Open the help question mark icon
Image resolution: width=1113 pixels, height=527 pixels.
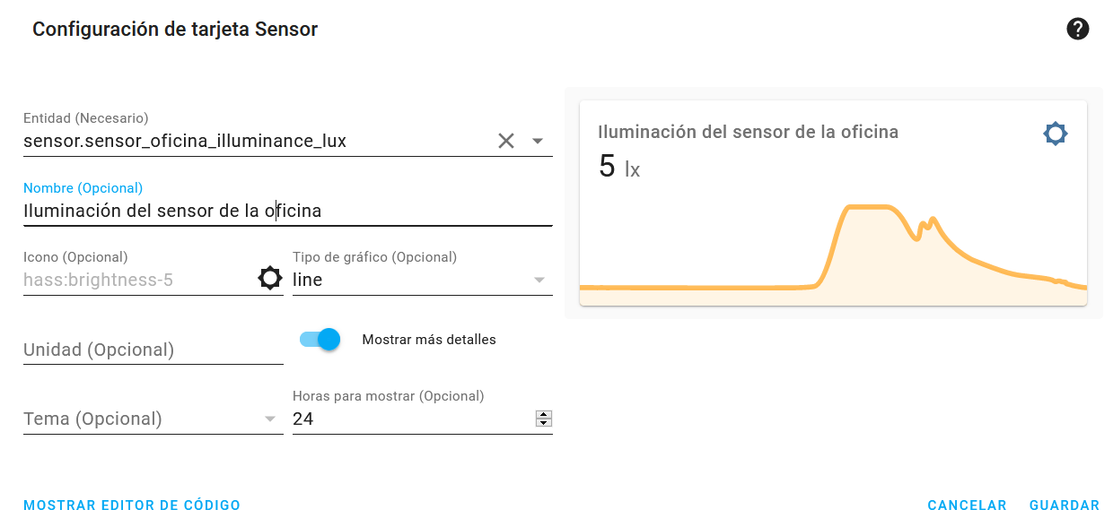(1077, 29)
